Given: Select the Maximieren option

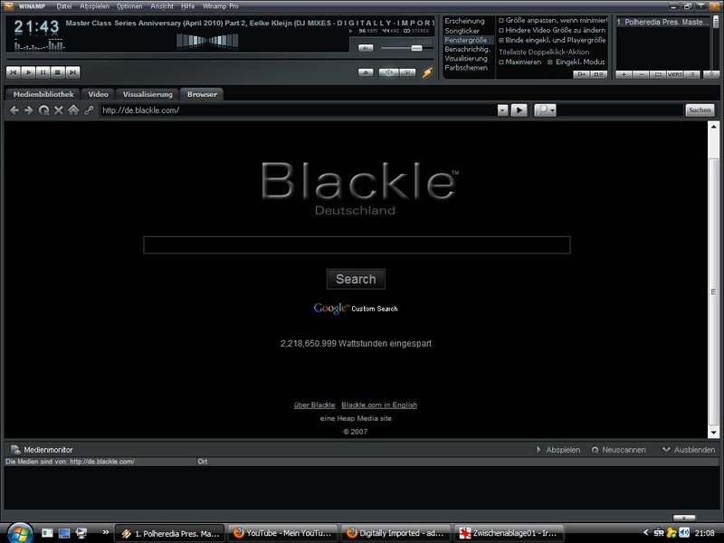Looking at the screenshot, I should 519,62.
